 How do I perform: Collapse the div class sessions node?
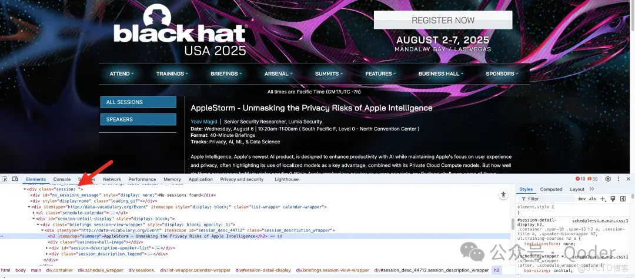pyautogui.click(x=25, y=189)
